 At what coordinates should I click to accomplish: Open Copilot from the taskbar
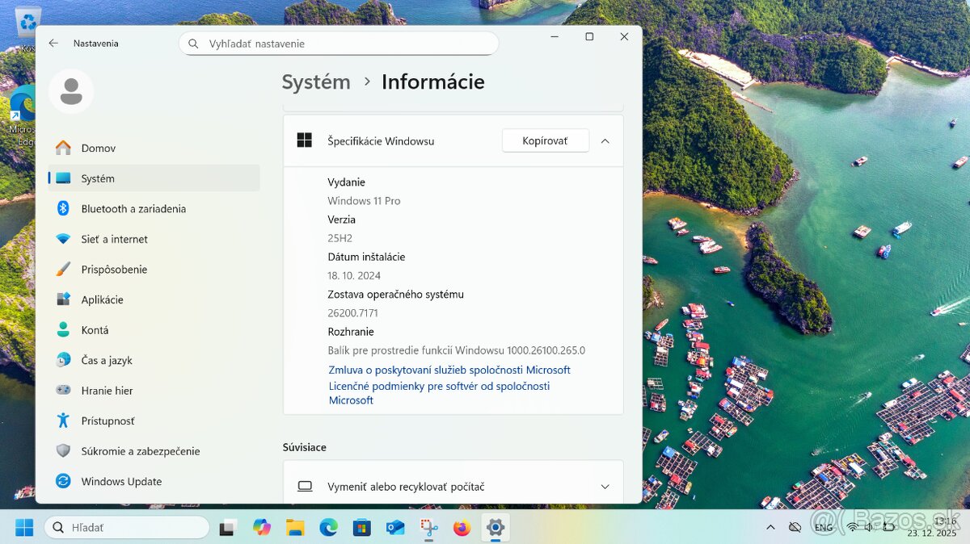[x=262, y=528]
